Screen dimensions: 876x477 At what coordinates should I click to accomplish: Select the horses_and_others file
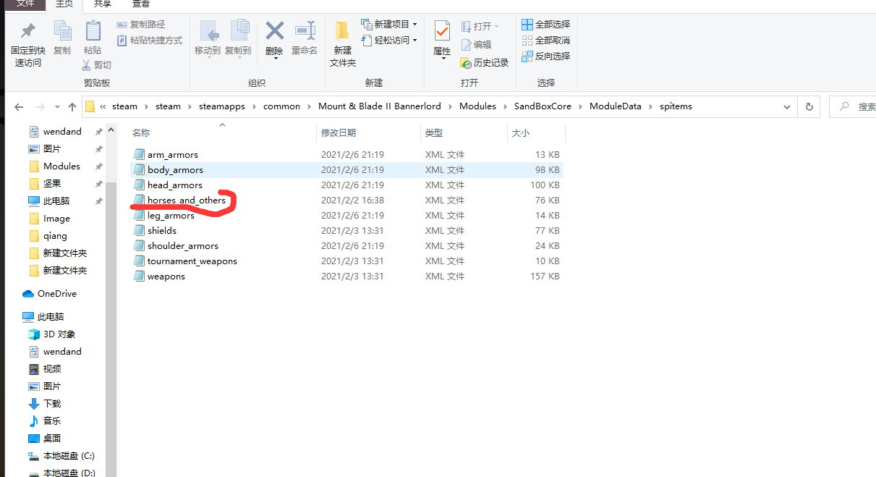coord(346,200)
